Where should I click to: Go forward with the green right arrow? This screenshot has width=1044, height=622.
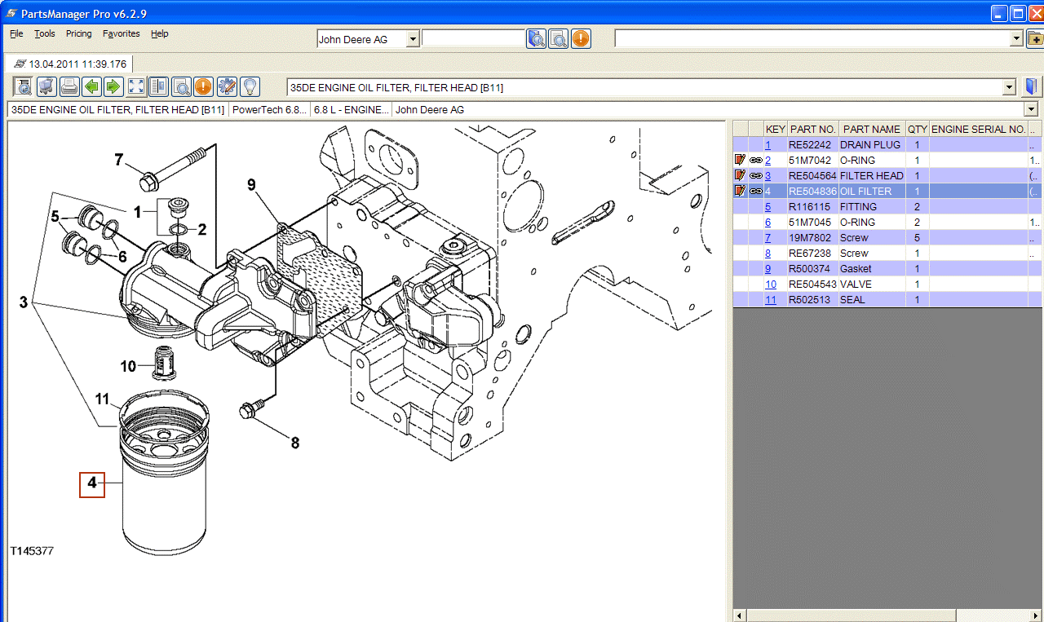pos(114,86)
